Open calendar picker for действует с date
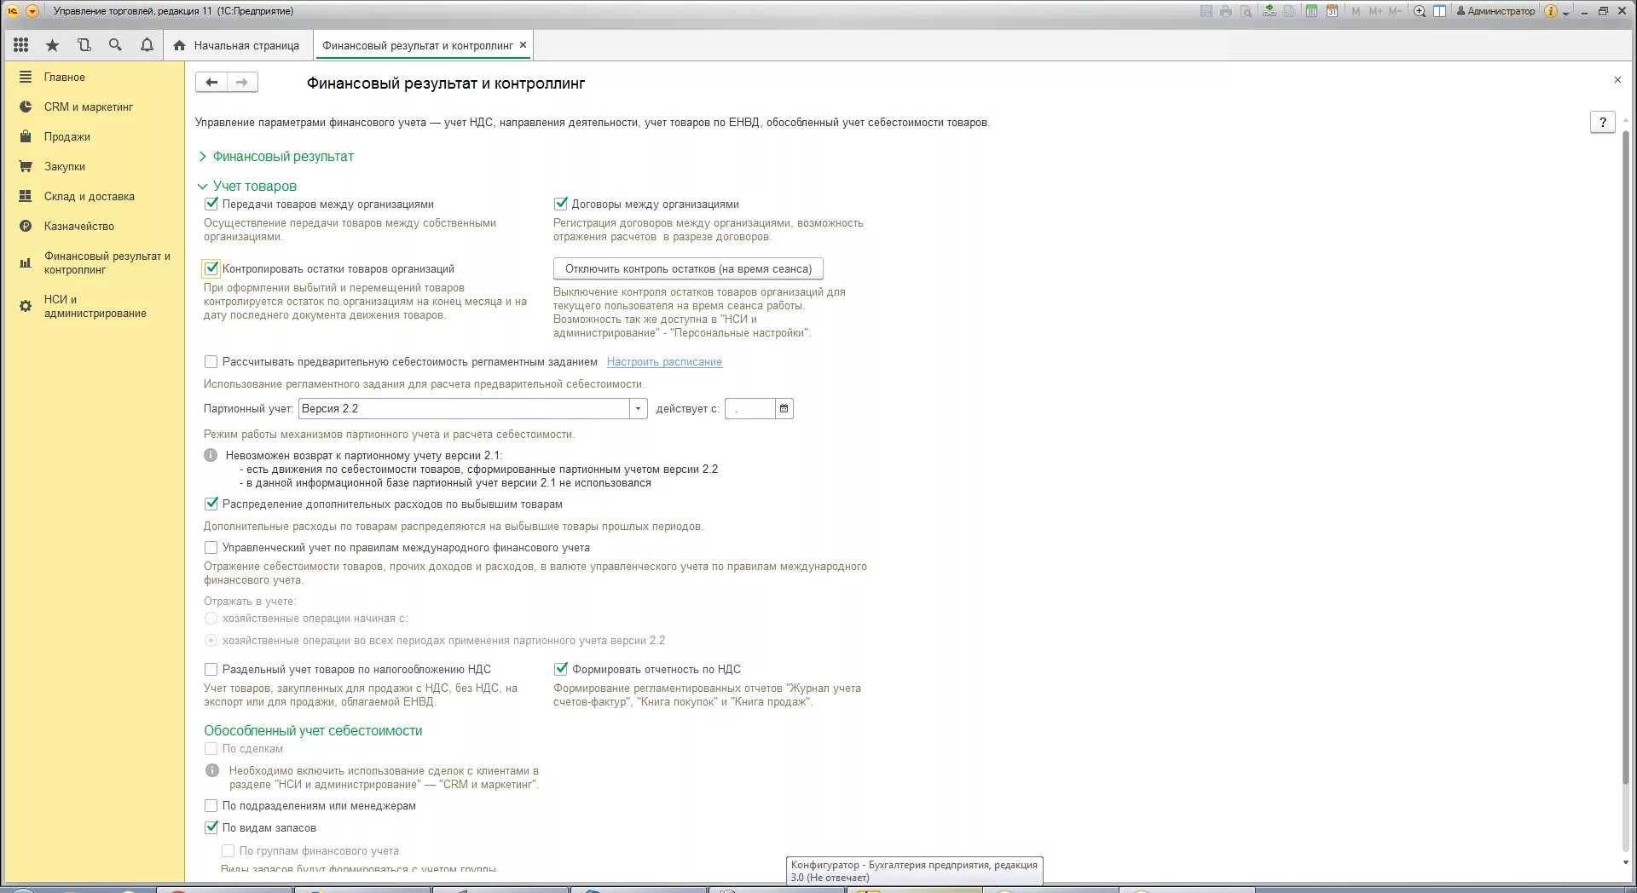1637x893 pixels. [x=784, y=408]
